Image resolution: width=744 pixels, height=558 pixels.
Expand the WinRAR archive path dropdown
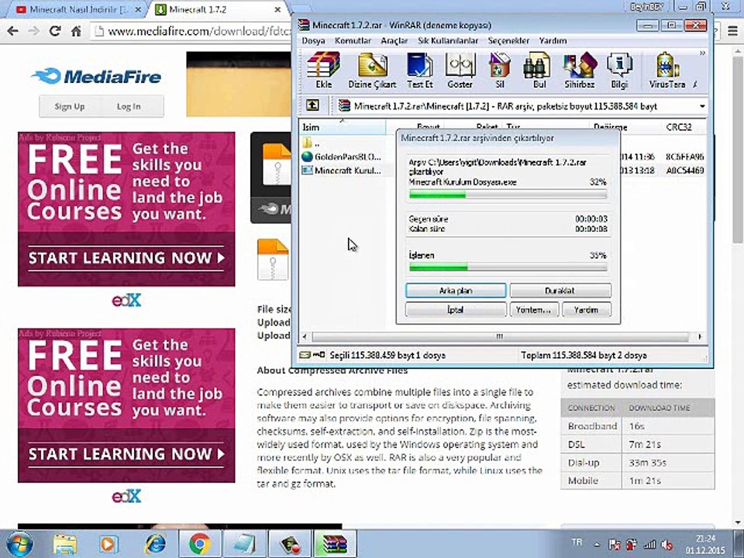pos(702,106)
